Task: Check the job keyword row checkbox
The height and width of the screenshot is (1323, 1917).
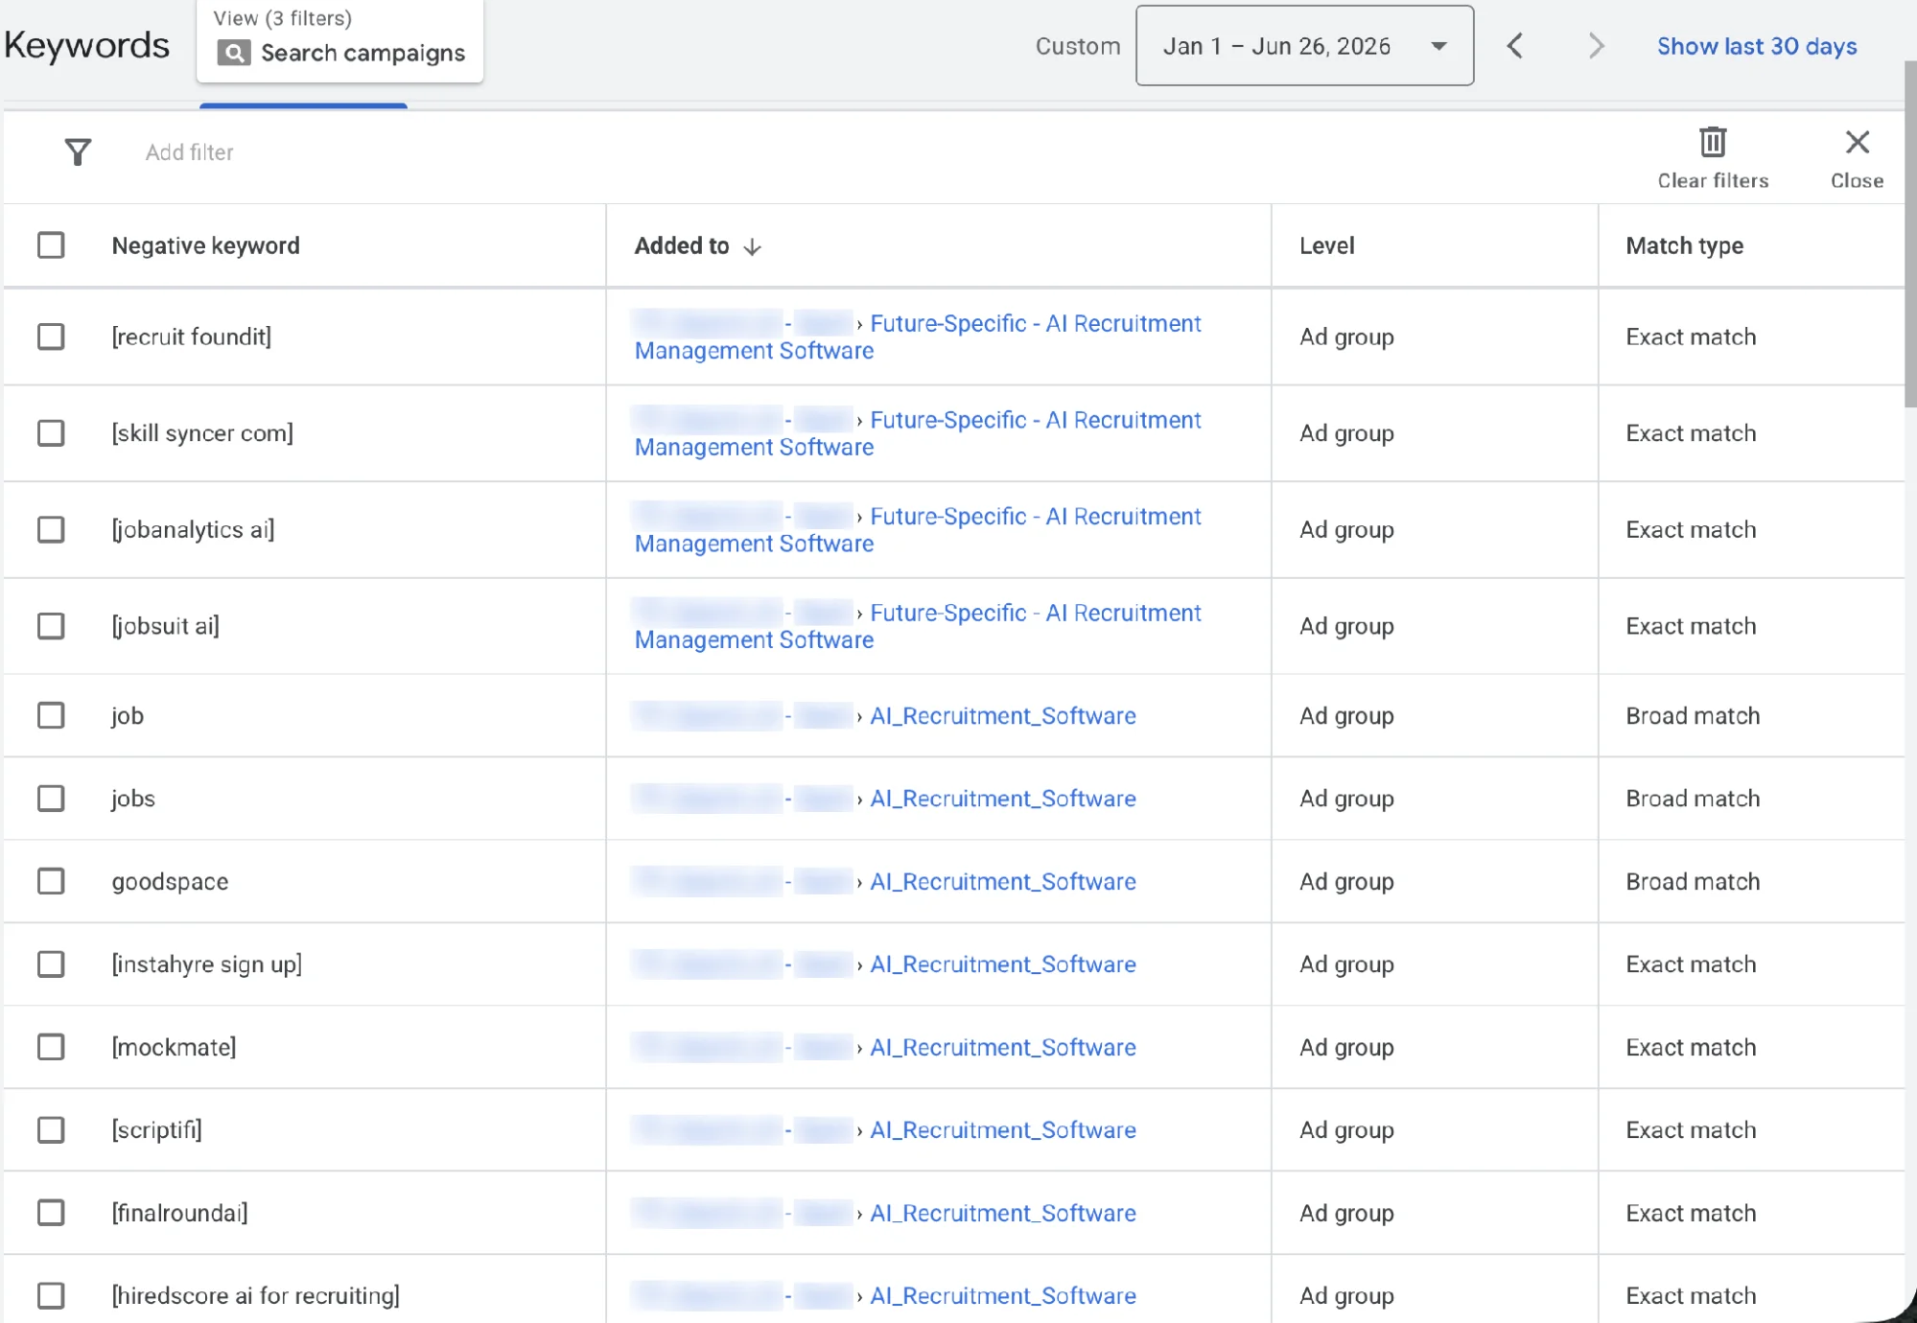Action: coord(51,715)
